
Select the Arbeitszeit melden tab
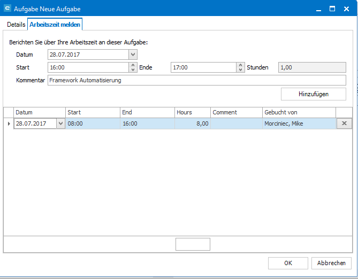tap(55, 25)
